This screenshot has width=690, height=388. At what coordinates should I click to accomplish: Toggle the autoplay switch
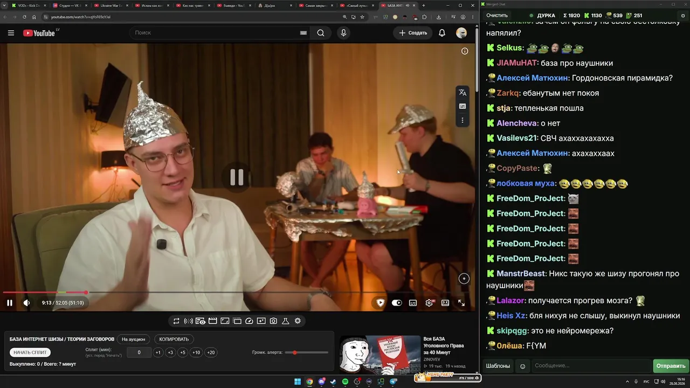(x=397, y=303)
